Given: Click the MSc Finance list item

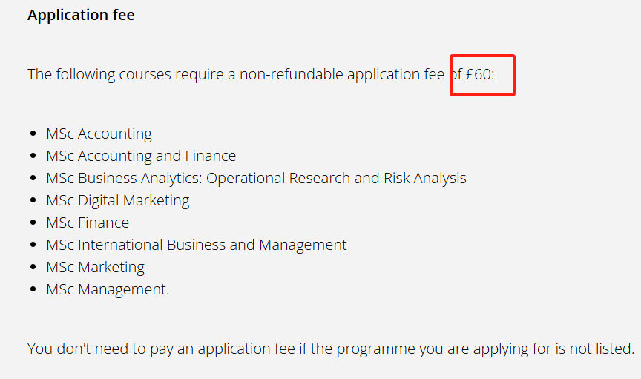Looking at the screenshot, I should point(88,223).
